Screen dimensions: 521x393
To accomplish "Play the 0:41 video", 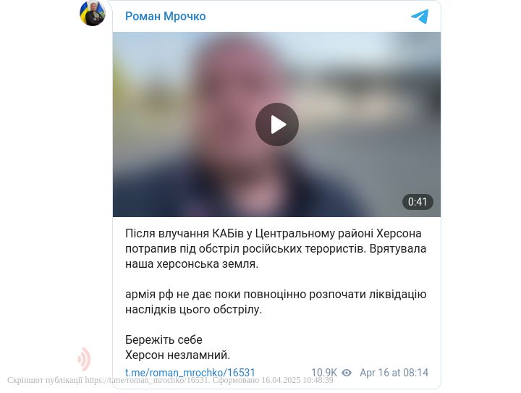I will 276,124.
